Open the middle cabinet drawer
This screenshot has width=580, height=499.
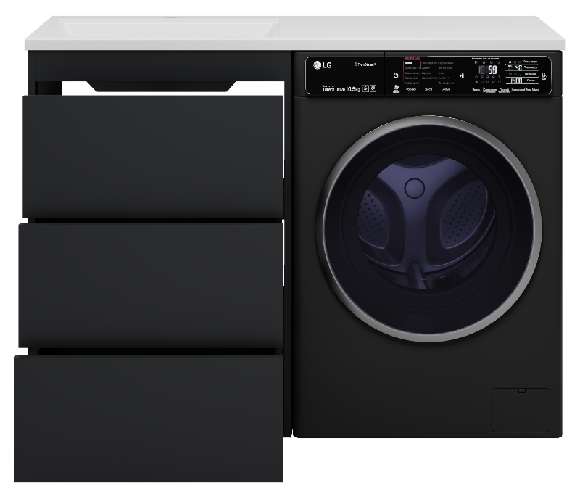click(151, 284)
